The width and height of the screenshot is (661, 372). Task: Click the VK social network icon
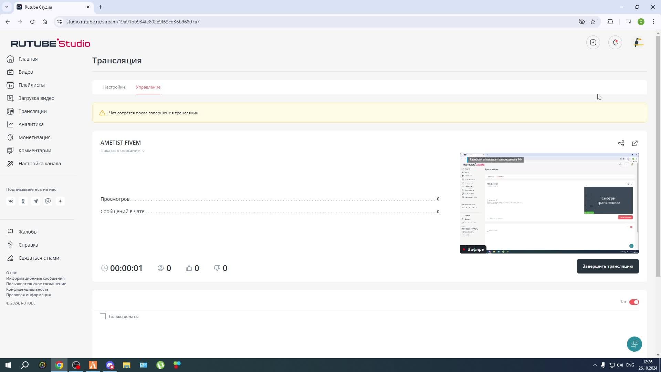pyautogui.click(x=11, y=201)
